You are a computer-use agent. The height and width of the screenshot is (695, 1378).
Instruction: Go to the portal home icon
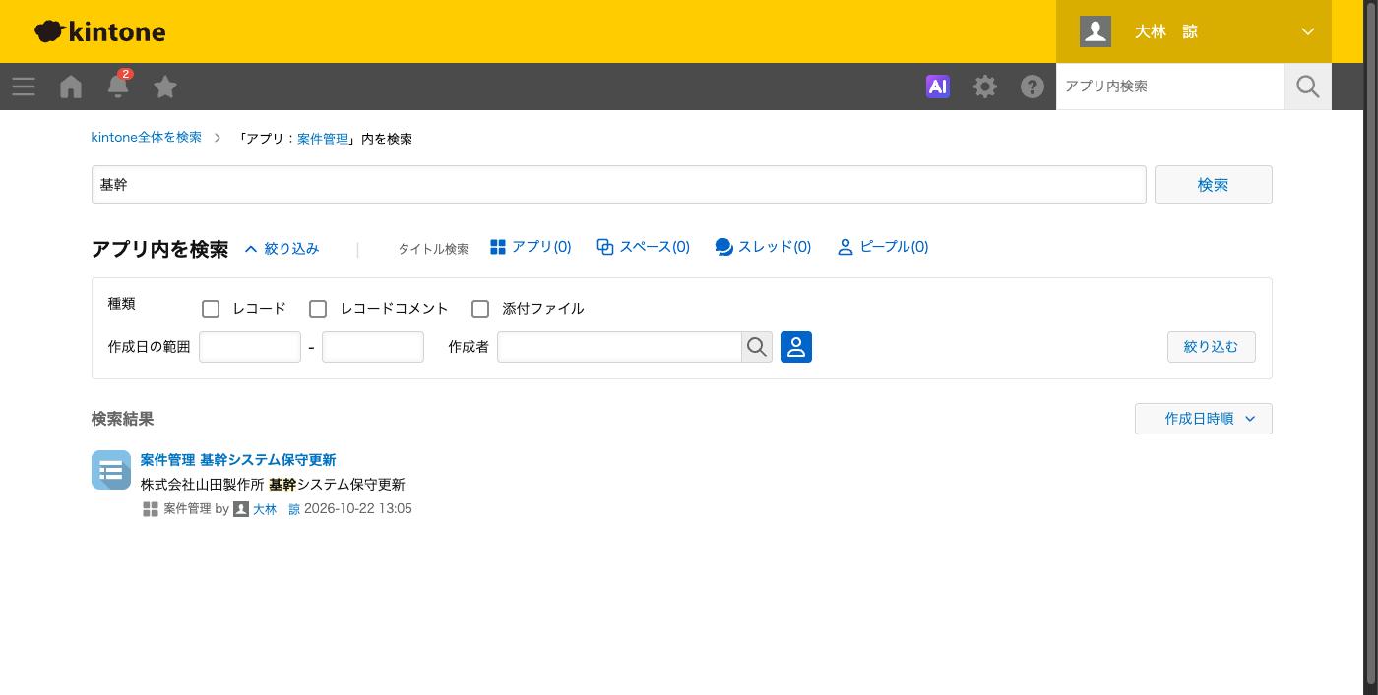[x=71, y=87]
